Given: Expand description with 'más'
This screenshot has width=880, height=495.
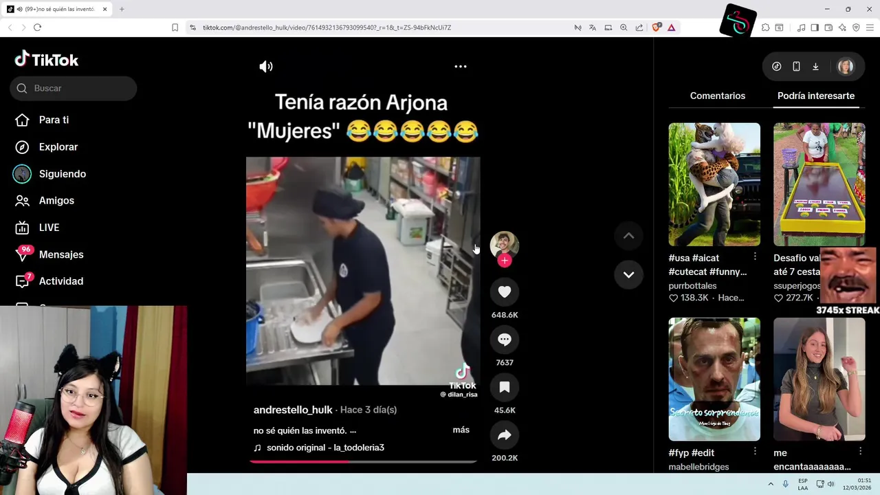Looking at the screenshot, I should click(x=461, y=430).
